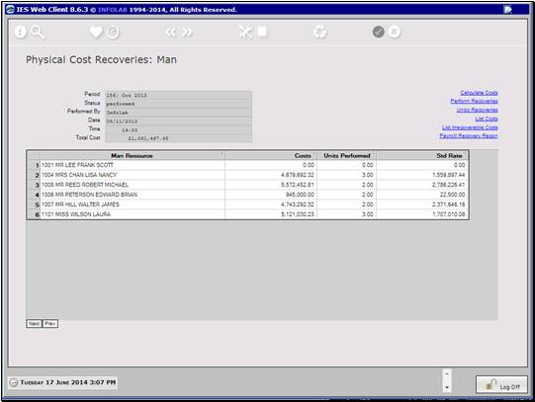This screenshot has width=535, height=402.
Task: Click the Perform Recoveries link
Action: click(x=474, y=101)
